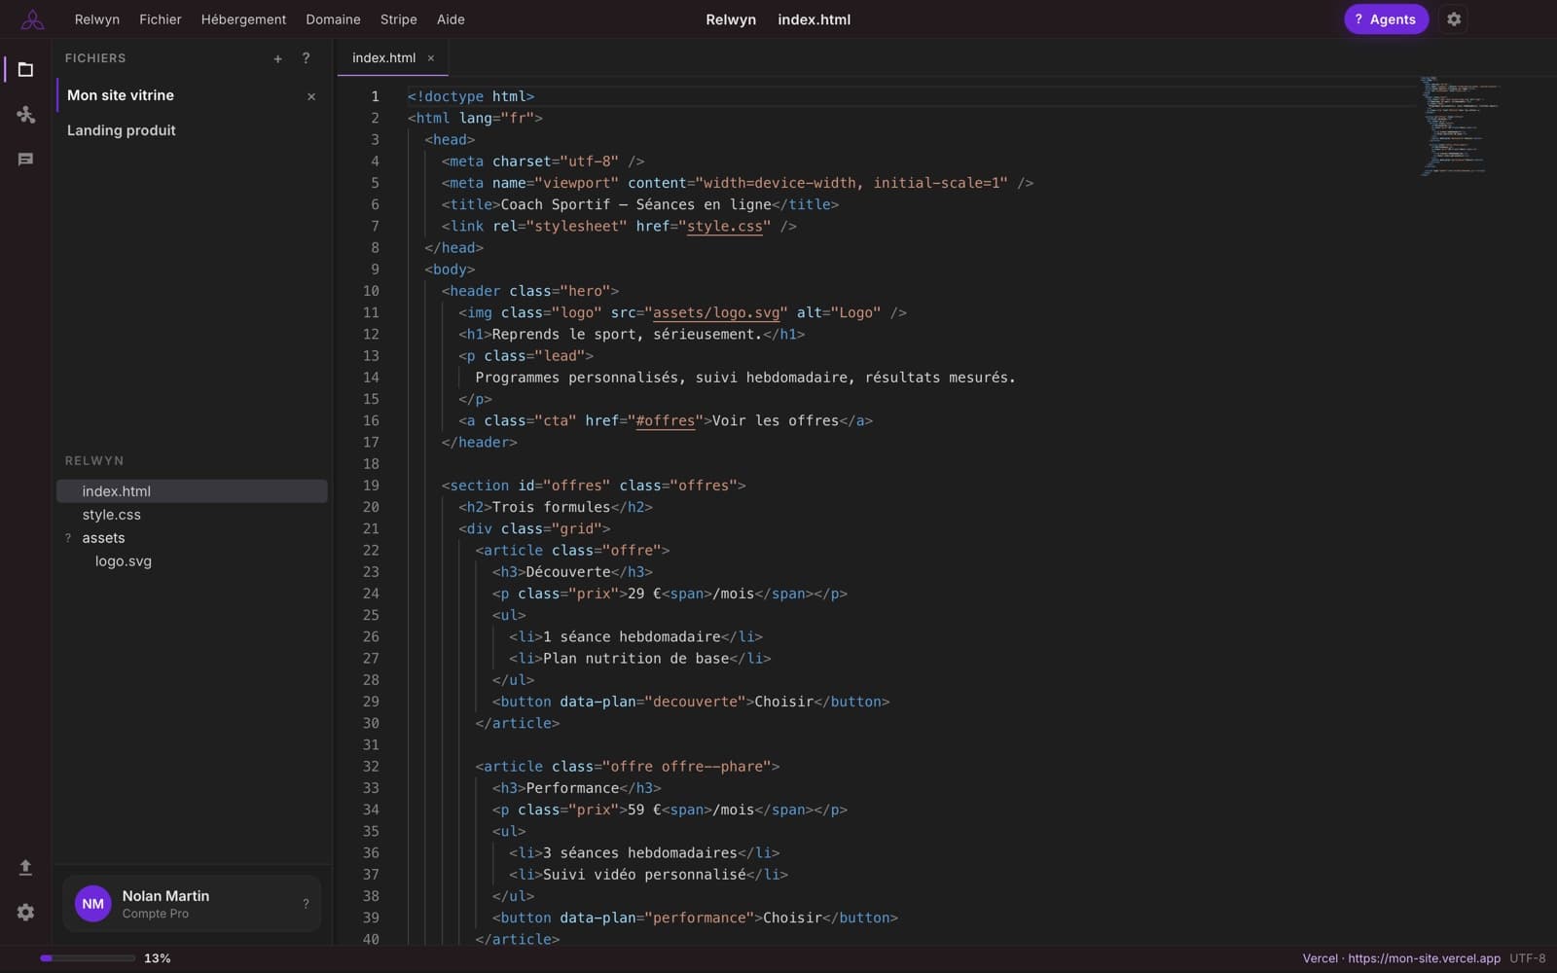Add a new item with the FICHIERS plus icon

click(x=277, y=58)
